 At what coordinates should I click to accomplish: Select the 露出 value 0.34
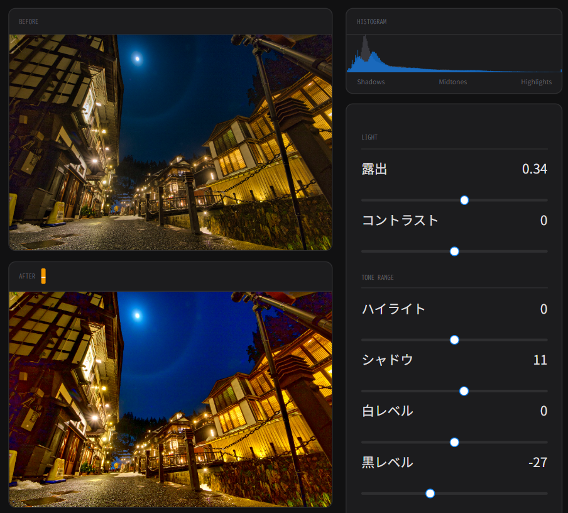[x=534, y=169]
